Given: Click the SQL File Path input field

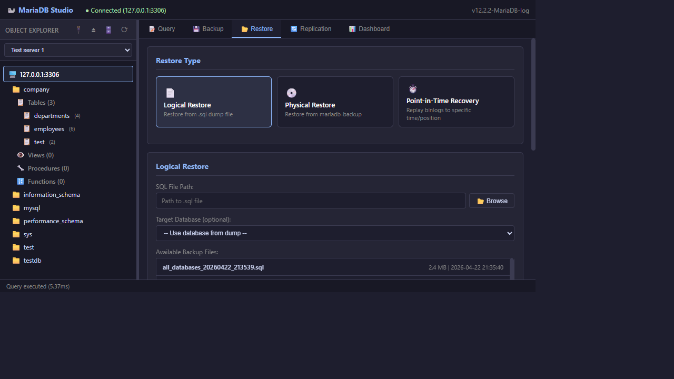Looking at the screenshot, I should coord(311,201).
